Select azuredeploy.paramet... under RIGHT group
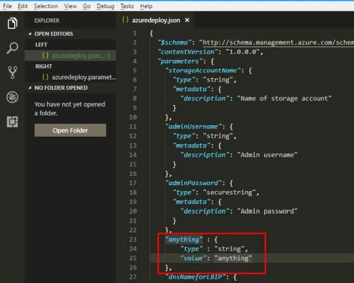The image size is (354, 283). tap(70, 77)
